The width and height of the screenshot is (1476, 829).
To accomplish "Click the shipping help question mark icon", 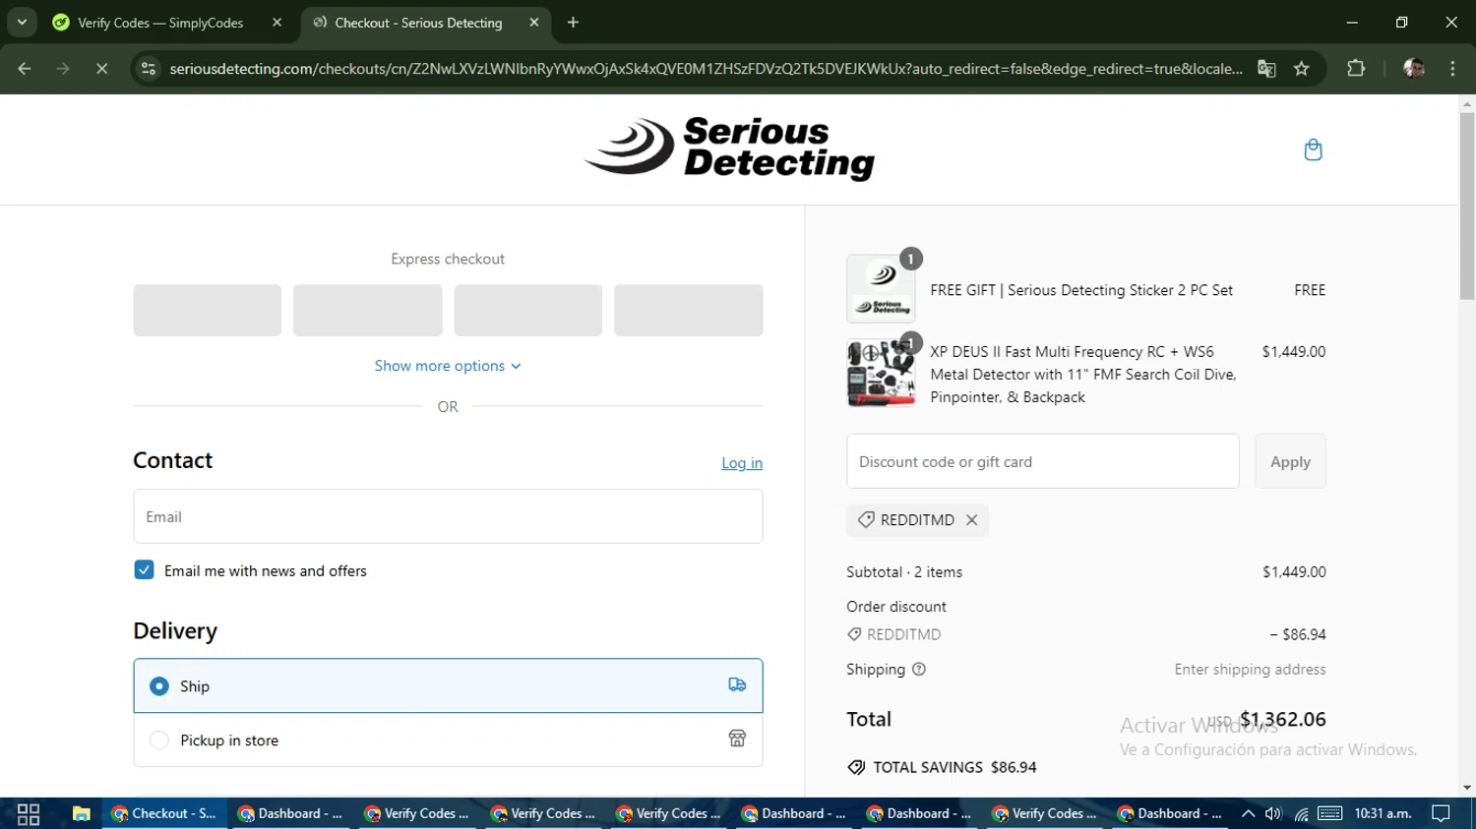I will [x=919, y=670].
